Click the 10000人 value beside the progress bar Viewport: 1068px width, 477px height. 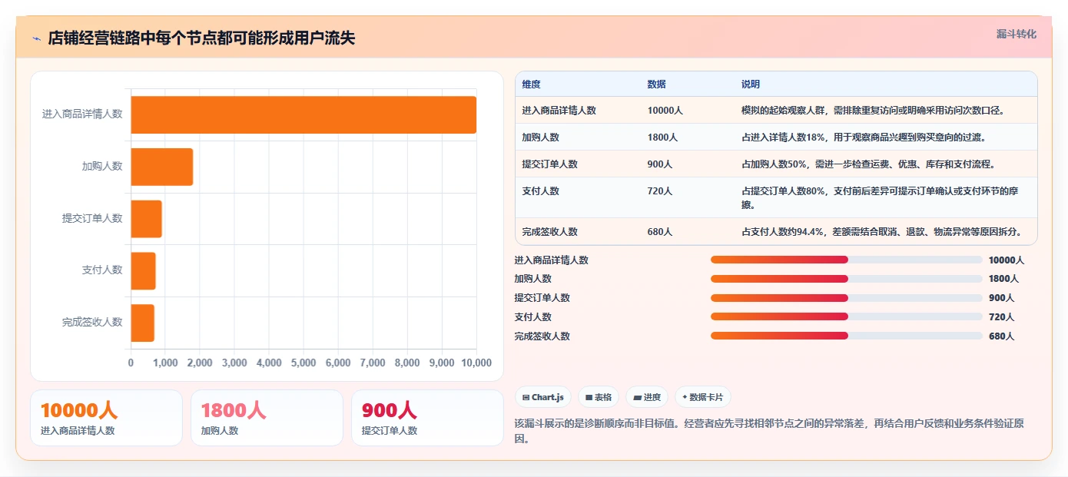click(1007, 260)
